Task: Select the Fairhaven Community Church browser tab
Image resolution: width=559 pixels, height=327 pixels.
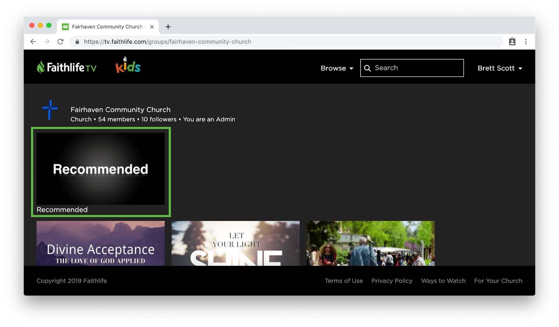Action: (108, 27)
